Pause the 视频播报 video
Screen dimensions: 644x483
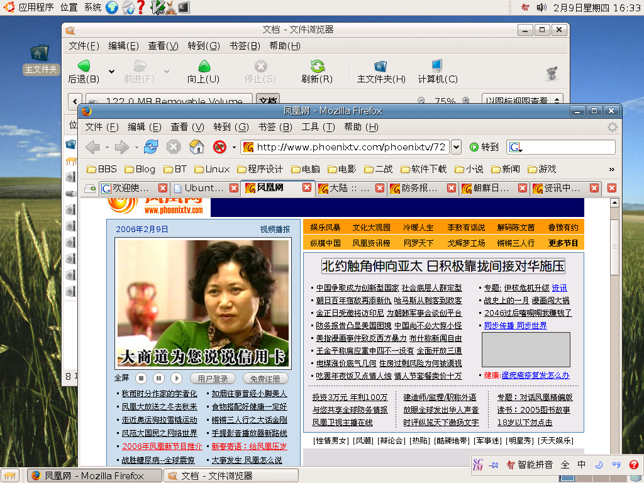pos(158,378)
